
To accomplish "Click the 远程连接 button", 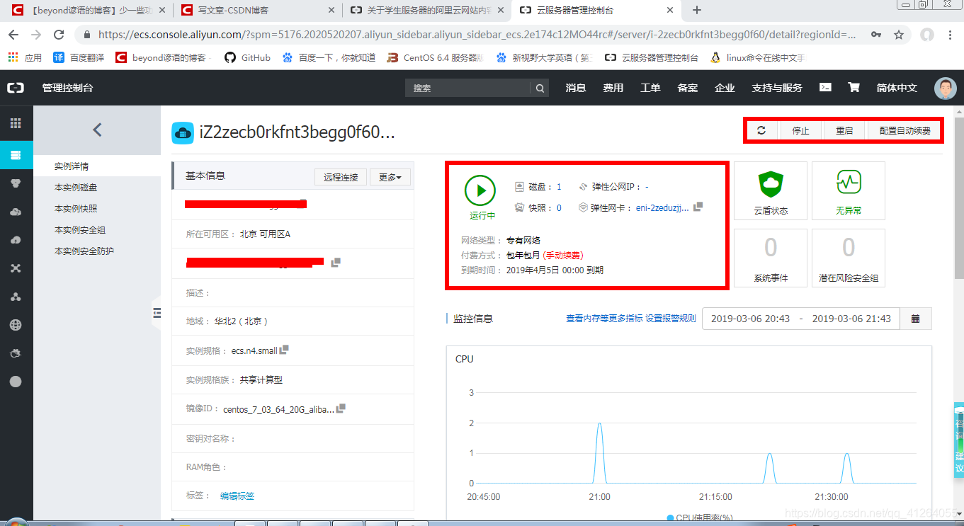I will (x=341, y=177).
